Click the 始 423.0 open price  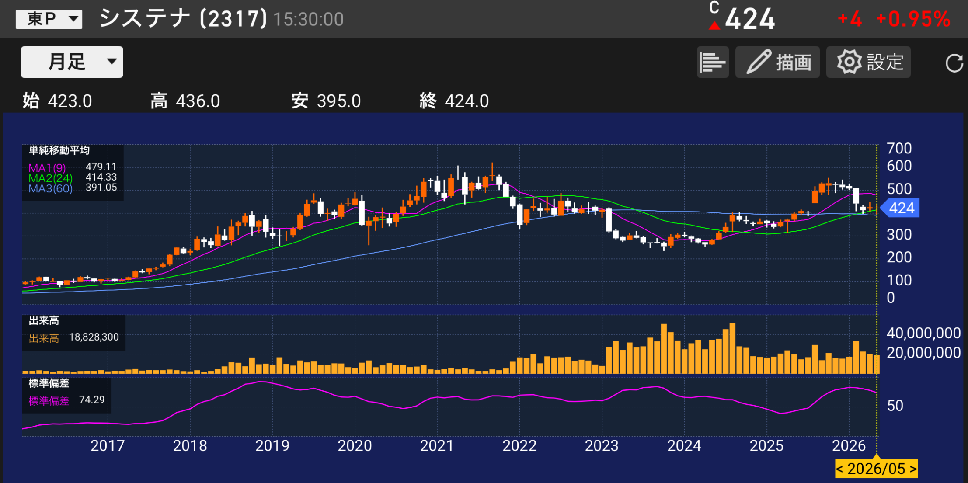pyautogui.click(x=57, y=101)
